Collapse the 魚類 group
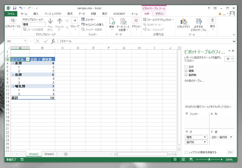 coord(13,63)
